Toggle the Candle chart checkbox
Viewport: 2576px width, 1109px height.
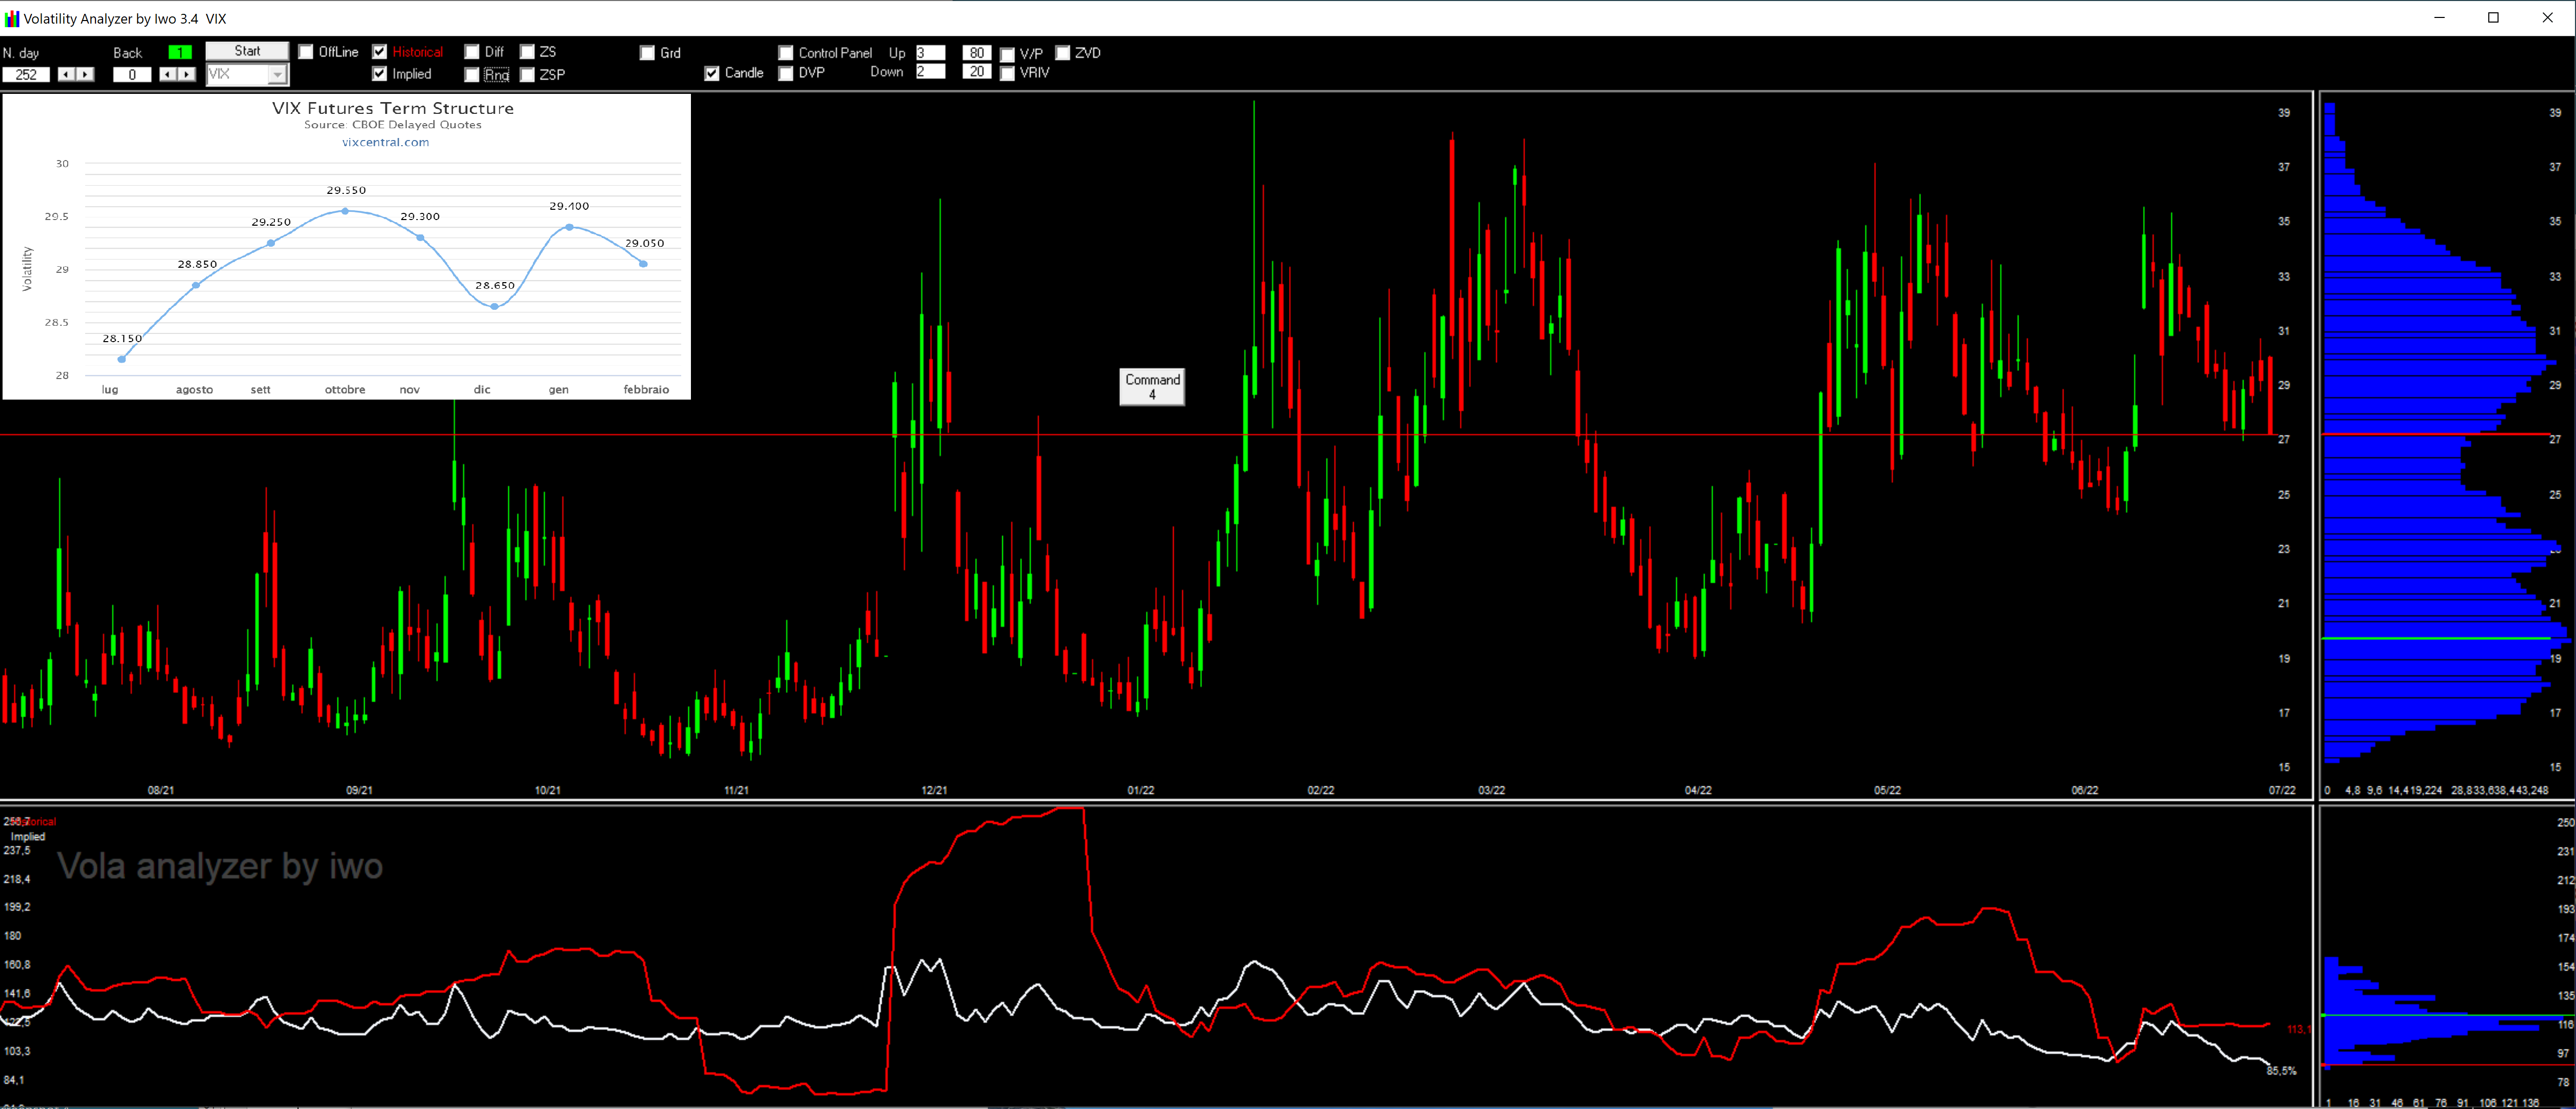[712, 73]
